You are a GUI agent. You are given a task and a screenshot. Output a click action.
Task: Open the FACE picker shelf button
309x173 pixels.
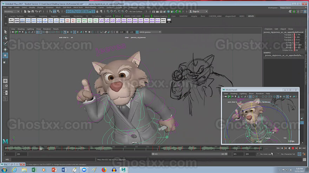pyautogui.click(x=163, y=20)
